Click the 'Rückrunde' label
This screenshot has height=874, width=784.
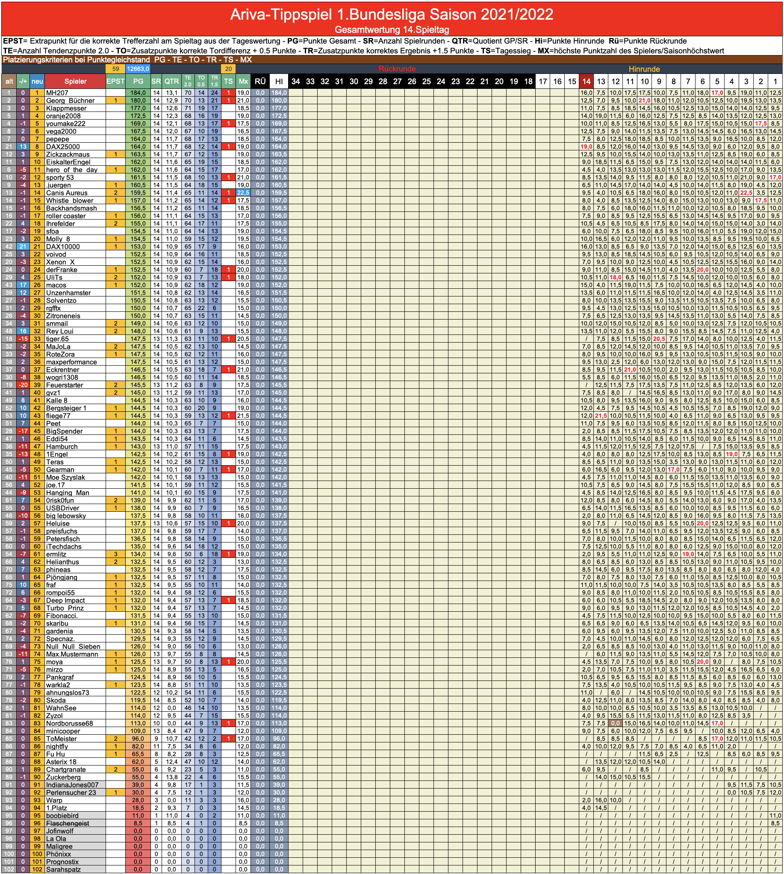pos(397,69)
